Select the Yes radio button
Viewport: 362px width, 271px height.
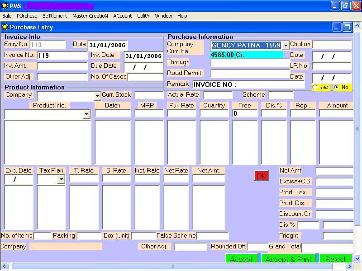tap(315, 87)
